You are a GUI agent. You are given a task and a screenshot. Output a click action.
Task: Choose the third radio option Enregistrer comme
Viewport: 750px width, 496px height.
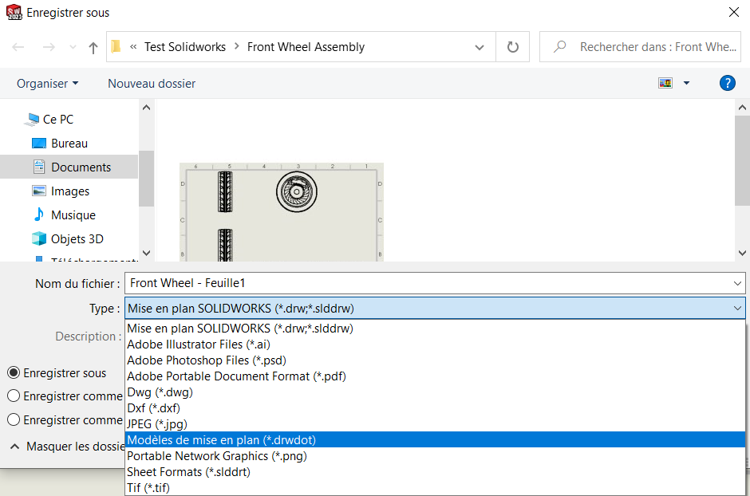pyautogui.click(x=14, y=420)
